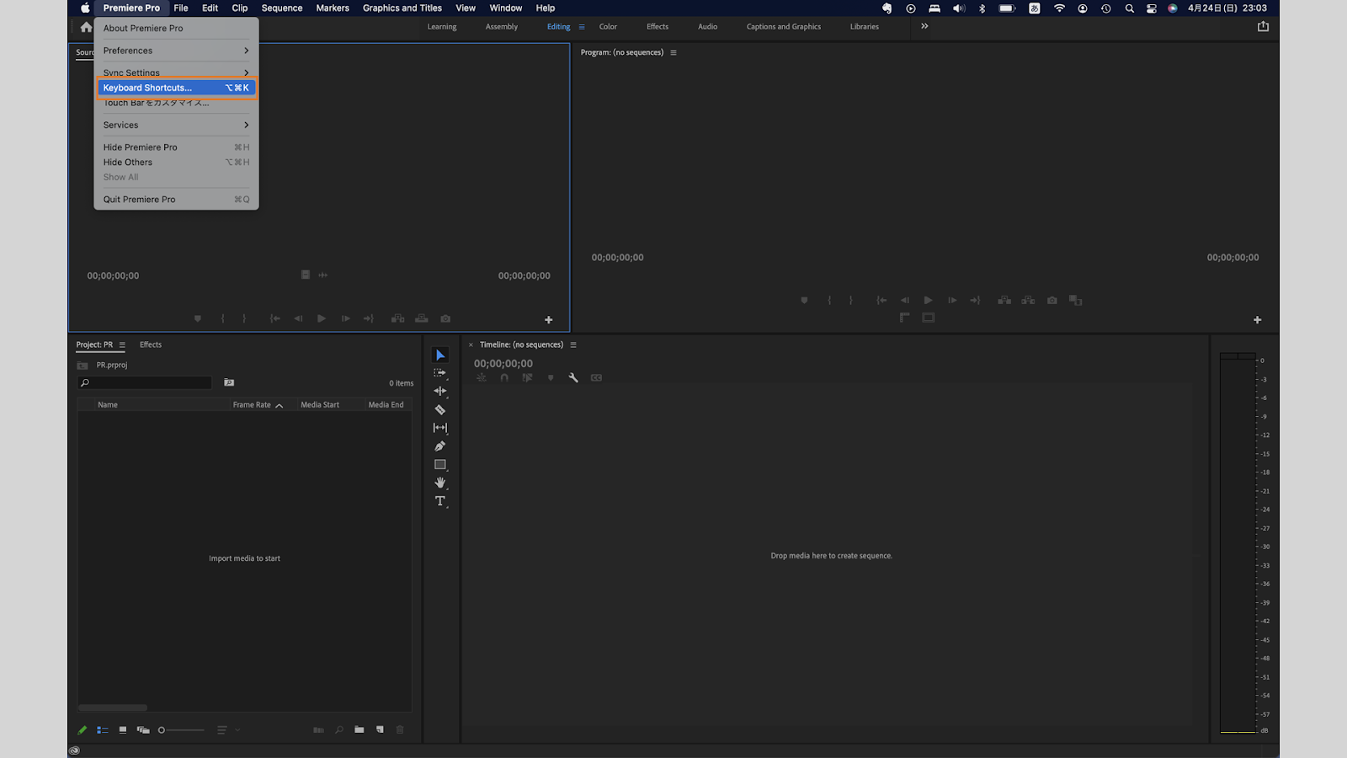Click Export Frame camera in Program monitor
The width and height of the screenshot is (1347, 758).
1052,301
